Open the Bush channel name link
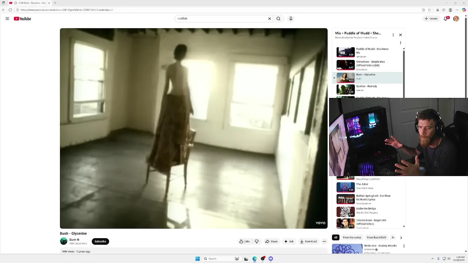The height and width of the screenshot is (263, 468). click(73, 240)
